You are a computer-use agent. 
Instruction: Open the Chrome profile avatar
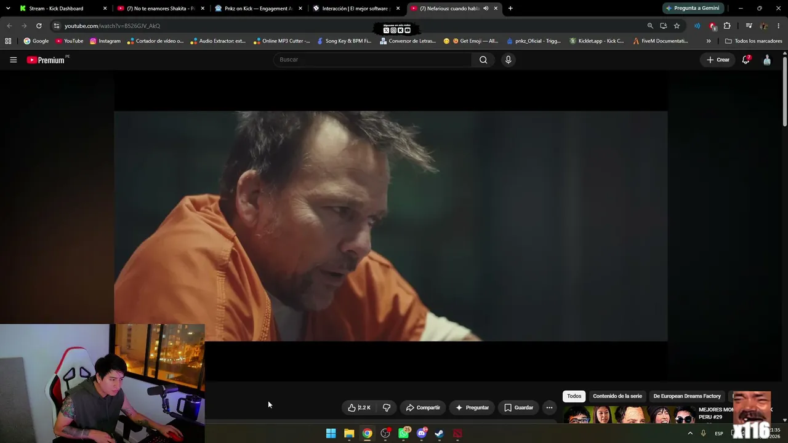[x=764, y=26]
